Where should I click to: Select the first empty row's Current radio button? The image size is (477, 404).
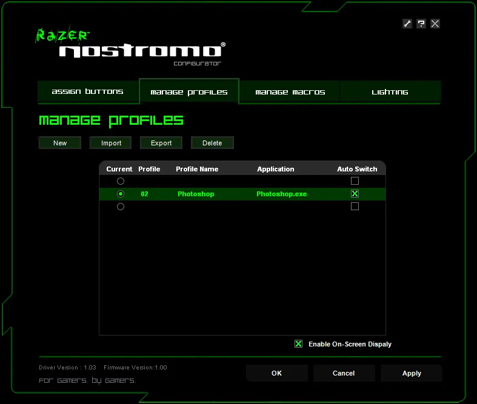[121, 181]
